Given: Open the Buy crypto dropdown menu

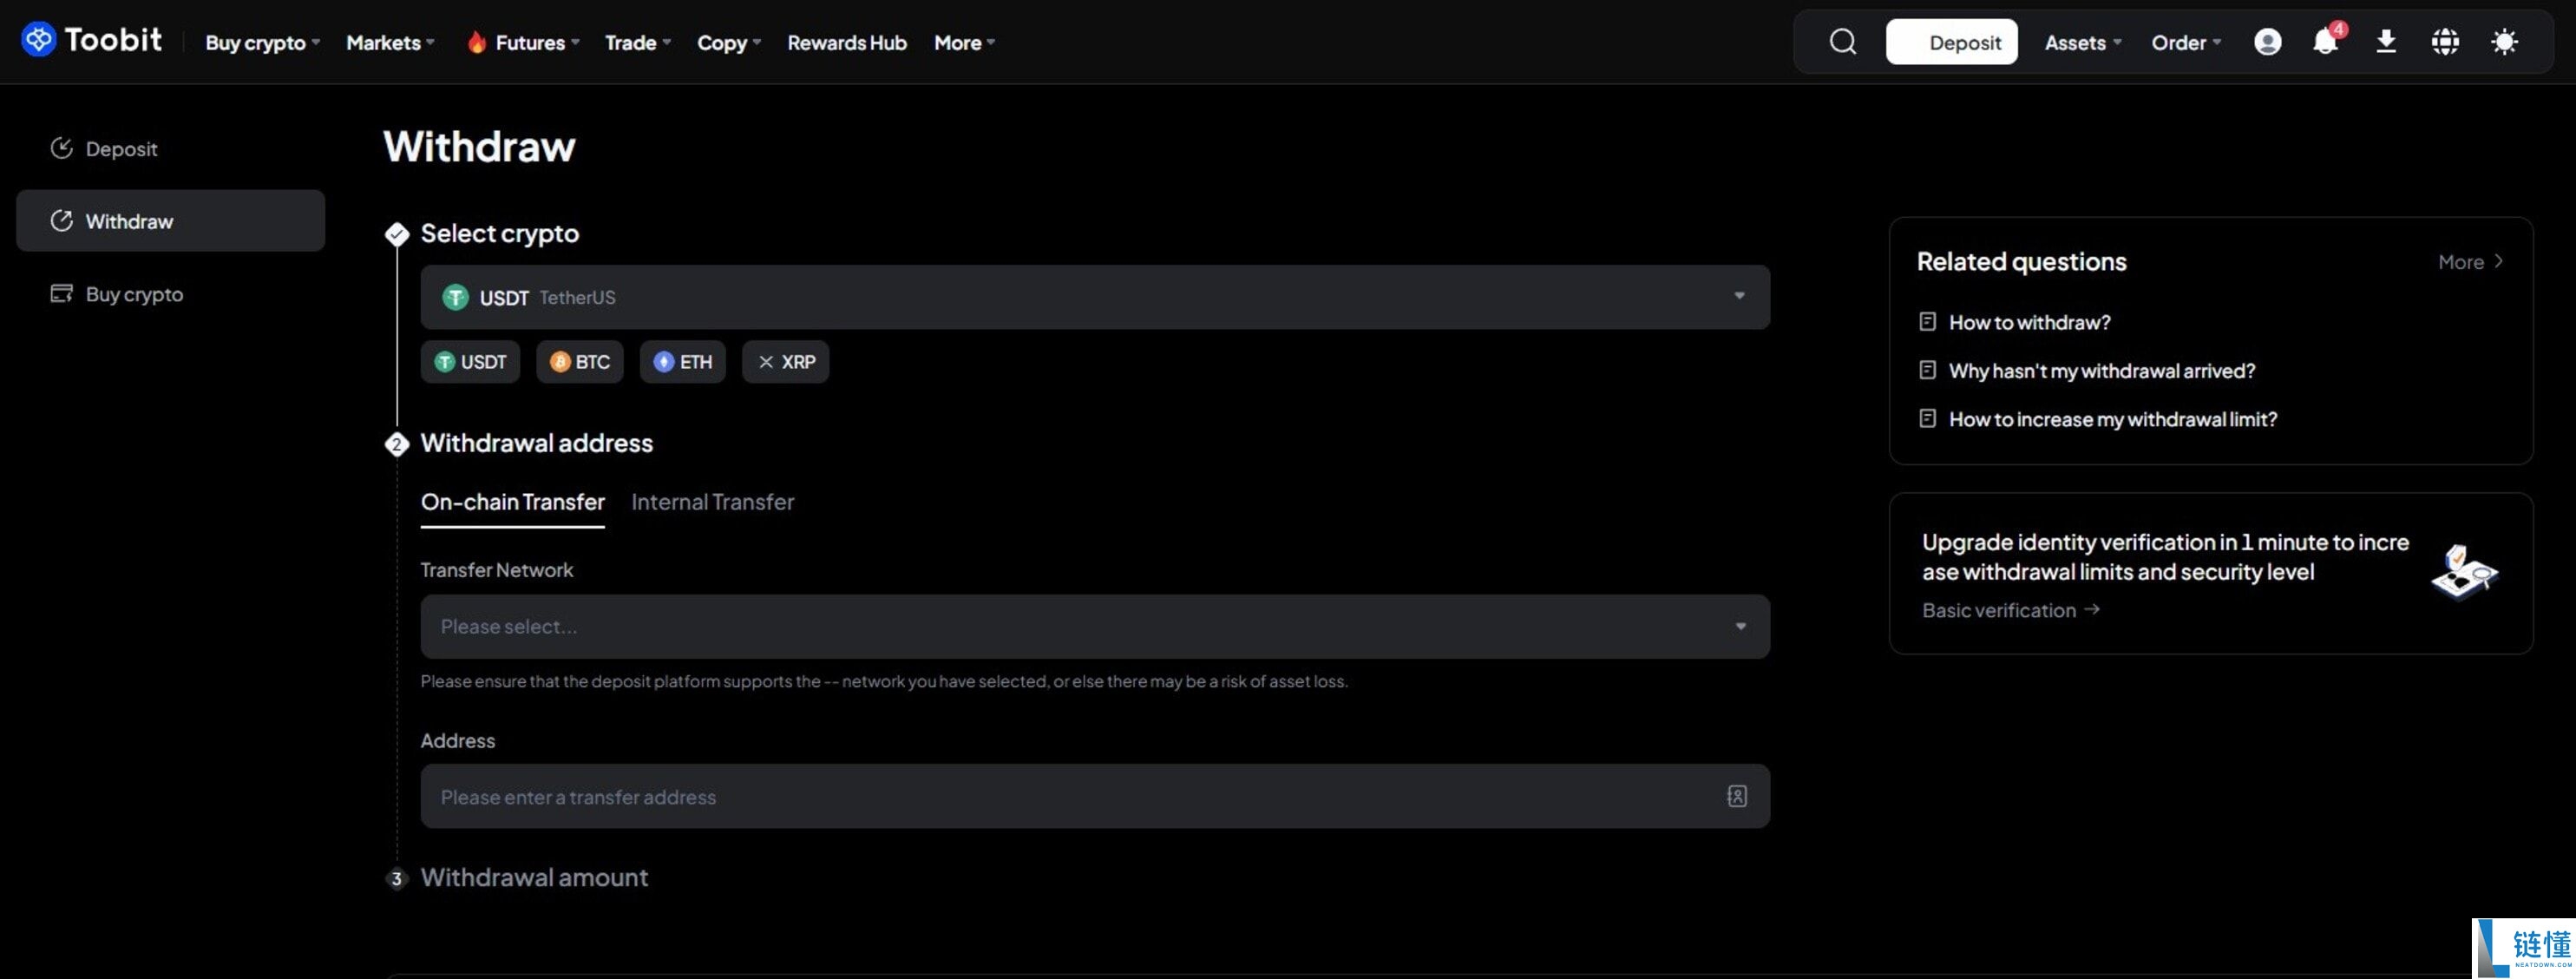Looking at the screenshot, I should (x=262, y=42).
